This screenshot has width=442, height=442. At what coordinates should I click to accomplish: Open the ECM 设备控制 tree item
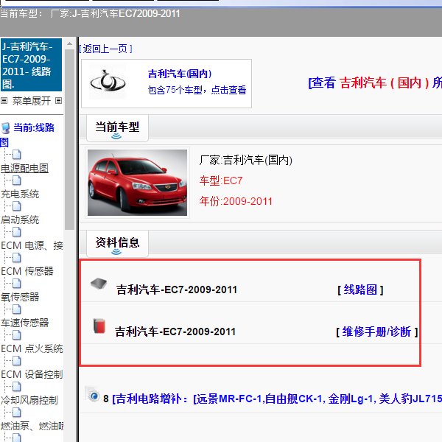click(x=32, y=374)
